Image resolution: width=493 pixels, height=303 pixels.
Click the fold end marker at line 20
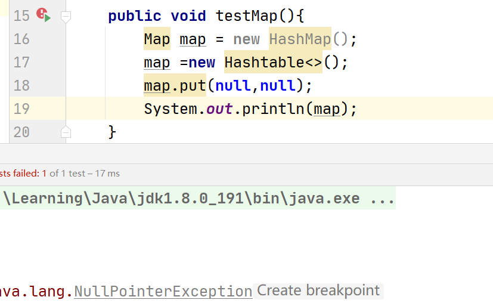click(x=66, y=132)
